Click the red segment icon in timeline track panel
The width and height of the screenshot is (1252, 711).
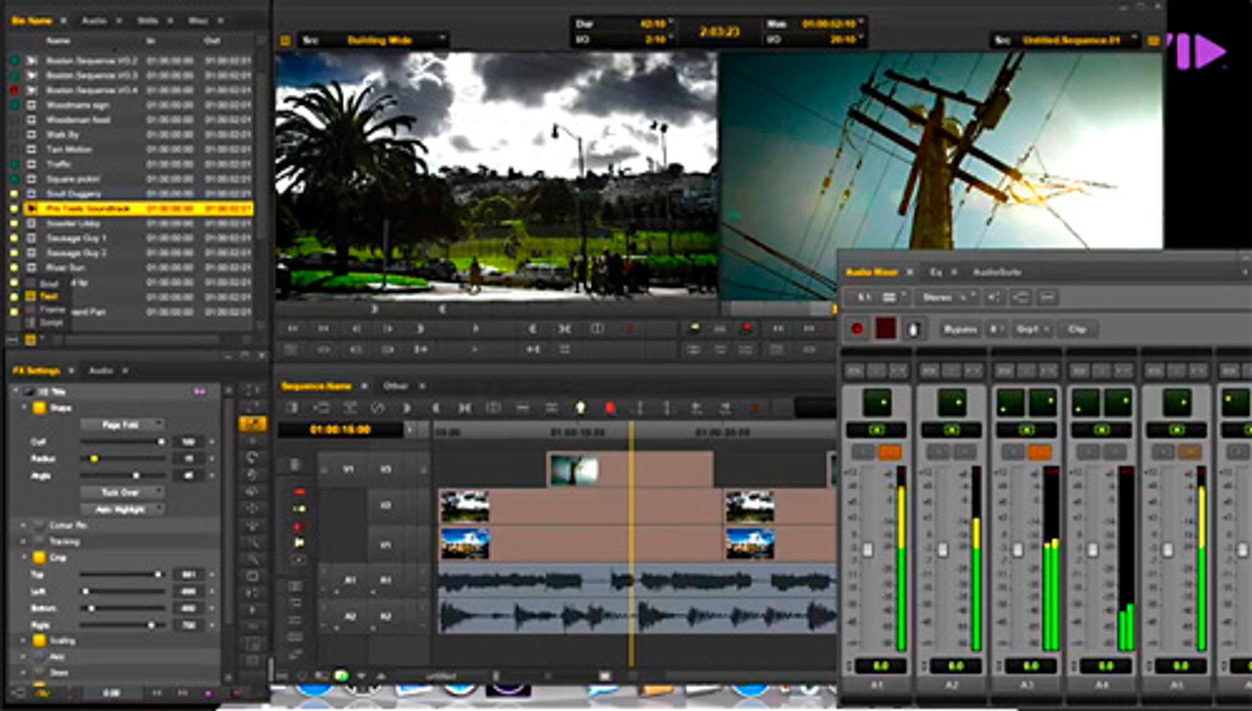299,492
